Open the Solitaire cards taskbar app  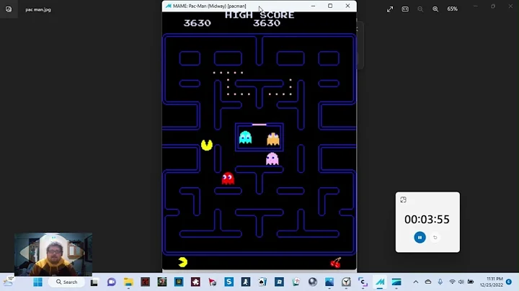(262, 282)
